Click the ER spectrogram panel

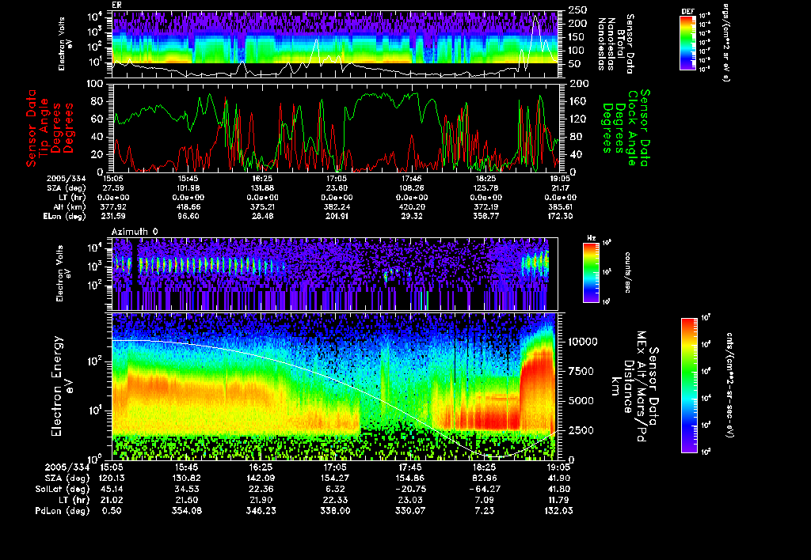tap(335, 44)
